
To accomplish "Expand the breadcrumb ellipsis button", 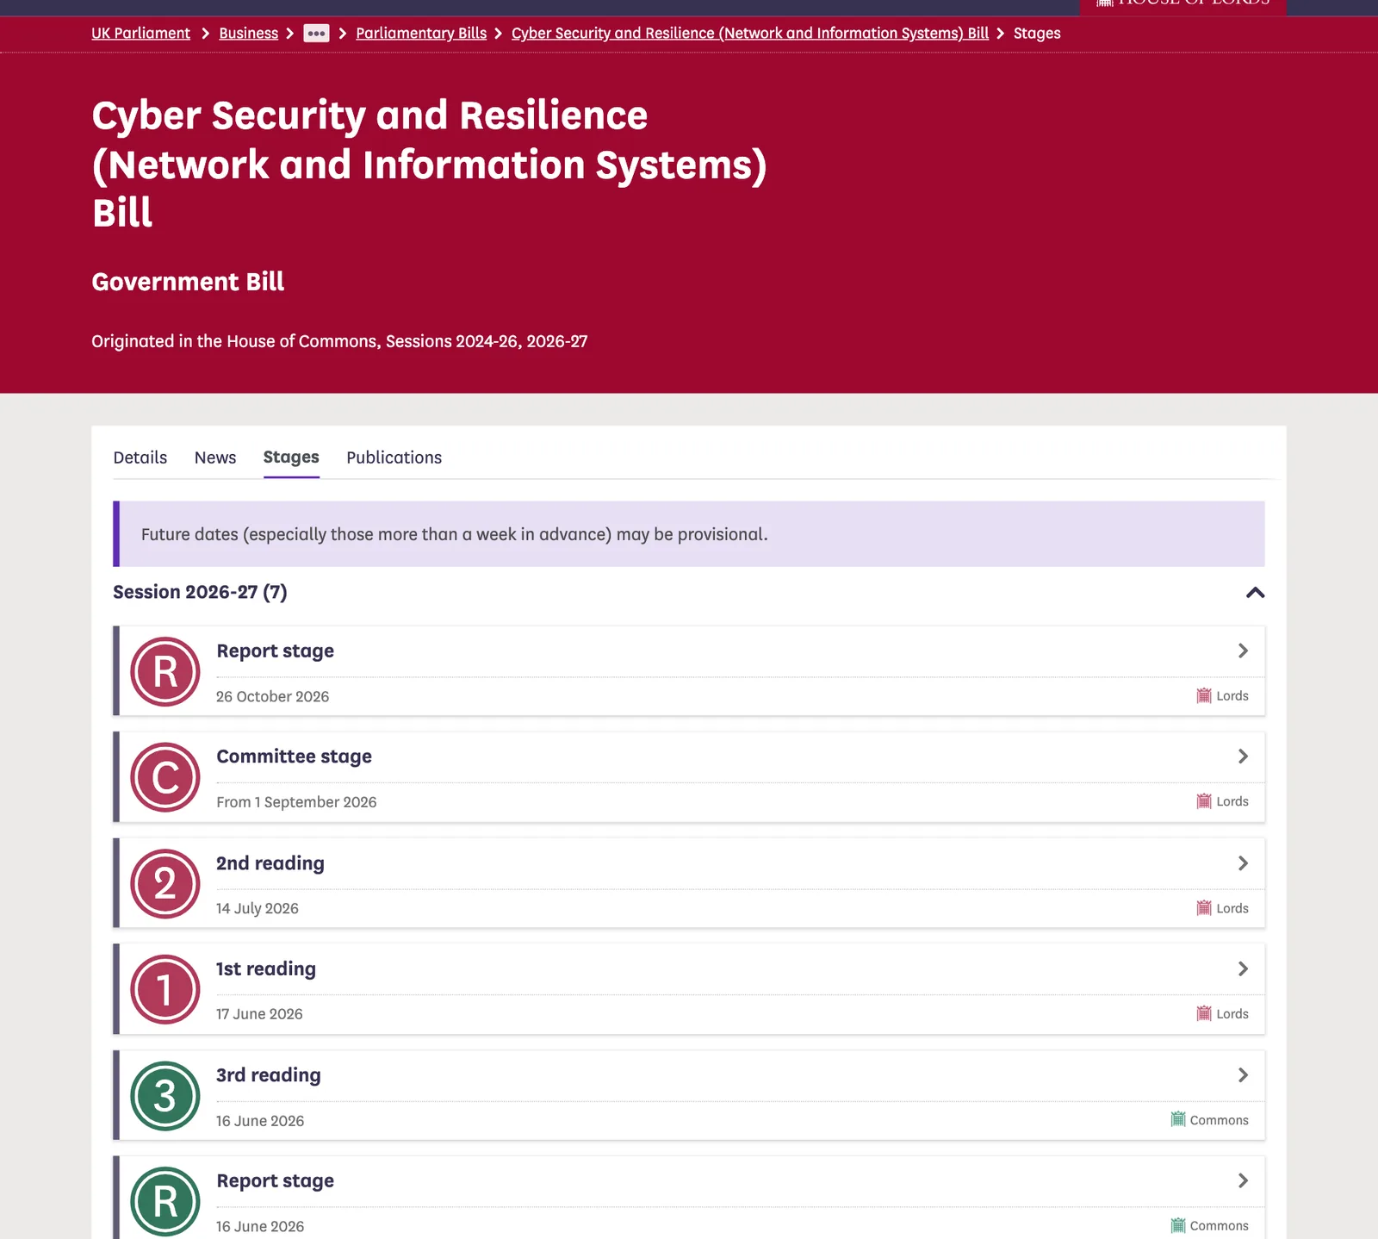I will click(316, 34).
